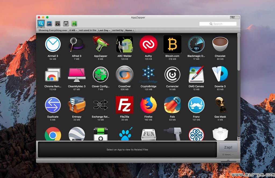Select the Downie 3 app icon
The height and width of the screenshot is (178, 275).
click(x=220, y=74)
